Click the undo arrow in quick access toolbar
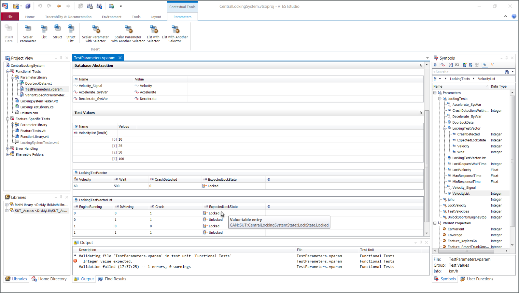The image size is (519, 293). point(40,6)
